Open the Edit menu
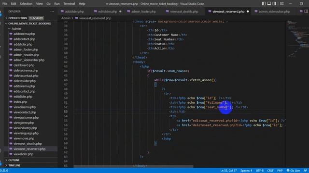 coord(14,4)
